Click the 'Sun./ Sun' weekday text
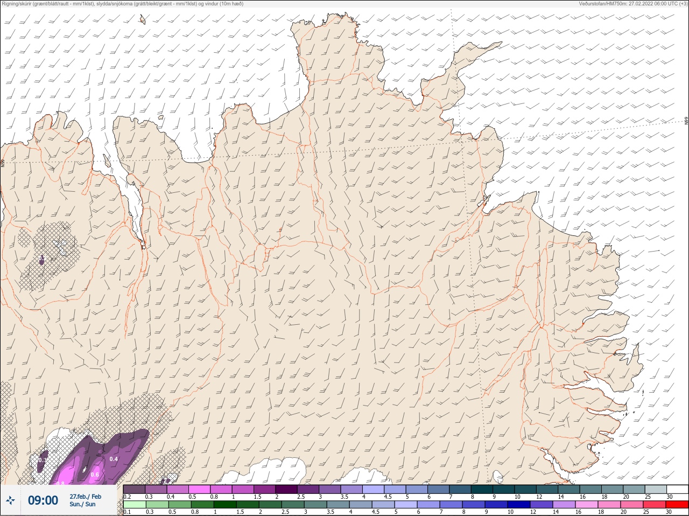The width and height of the screenshot is (689, 516). tap(82, 504)
